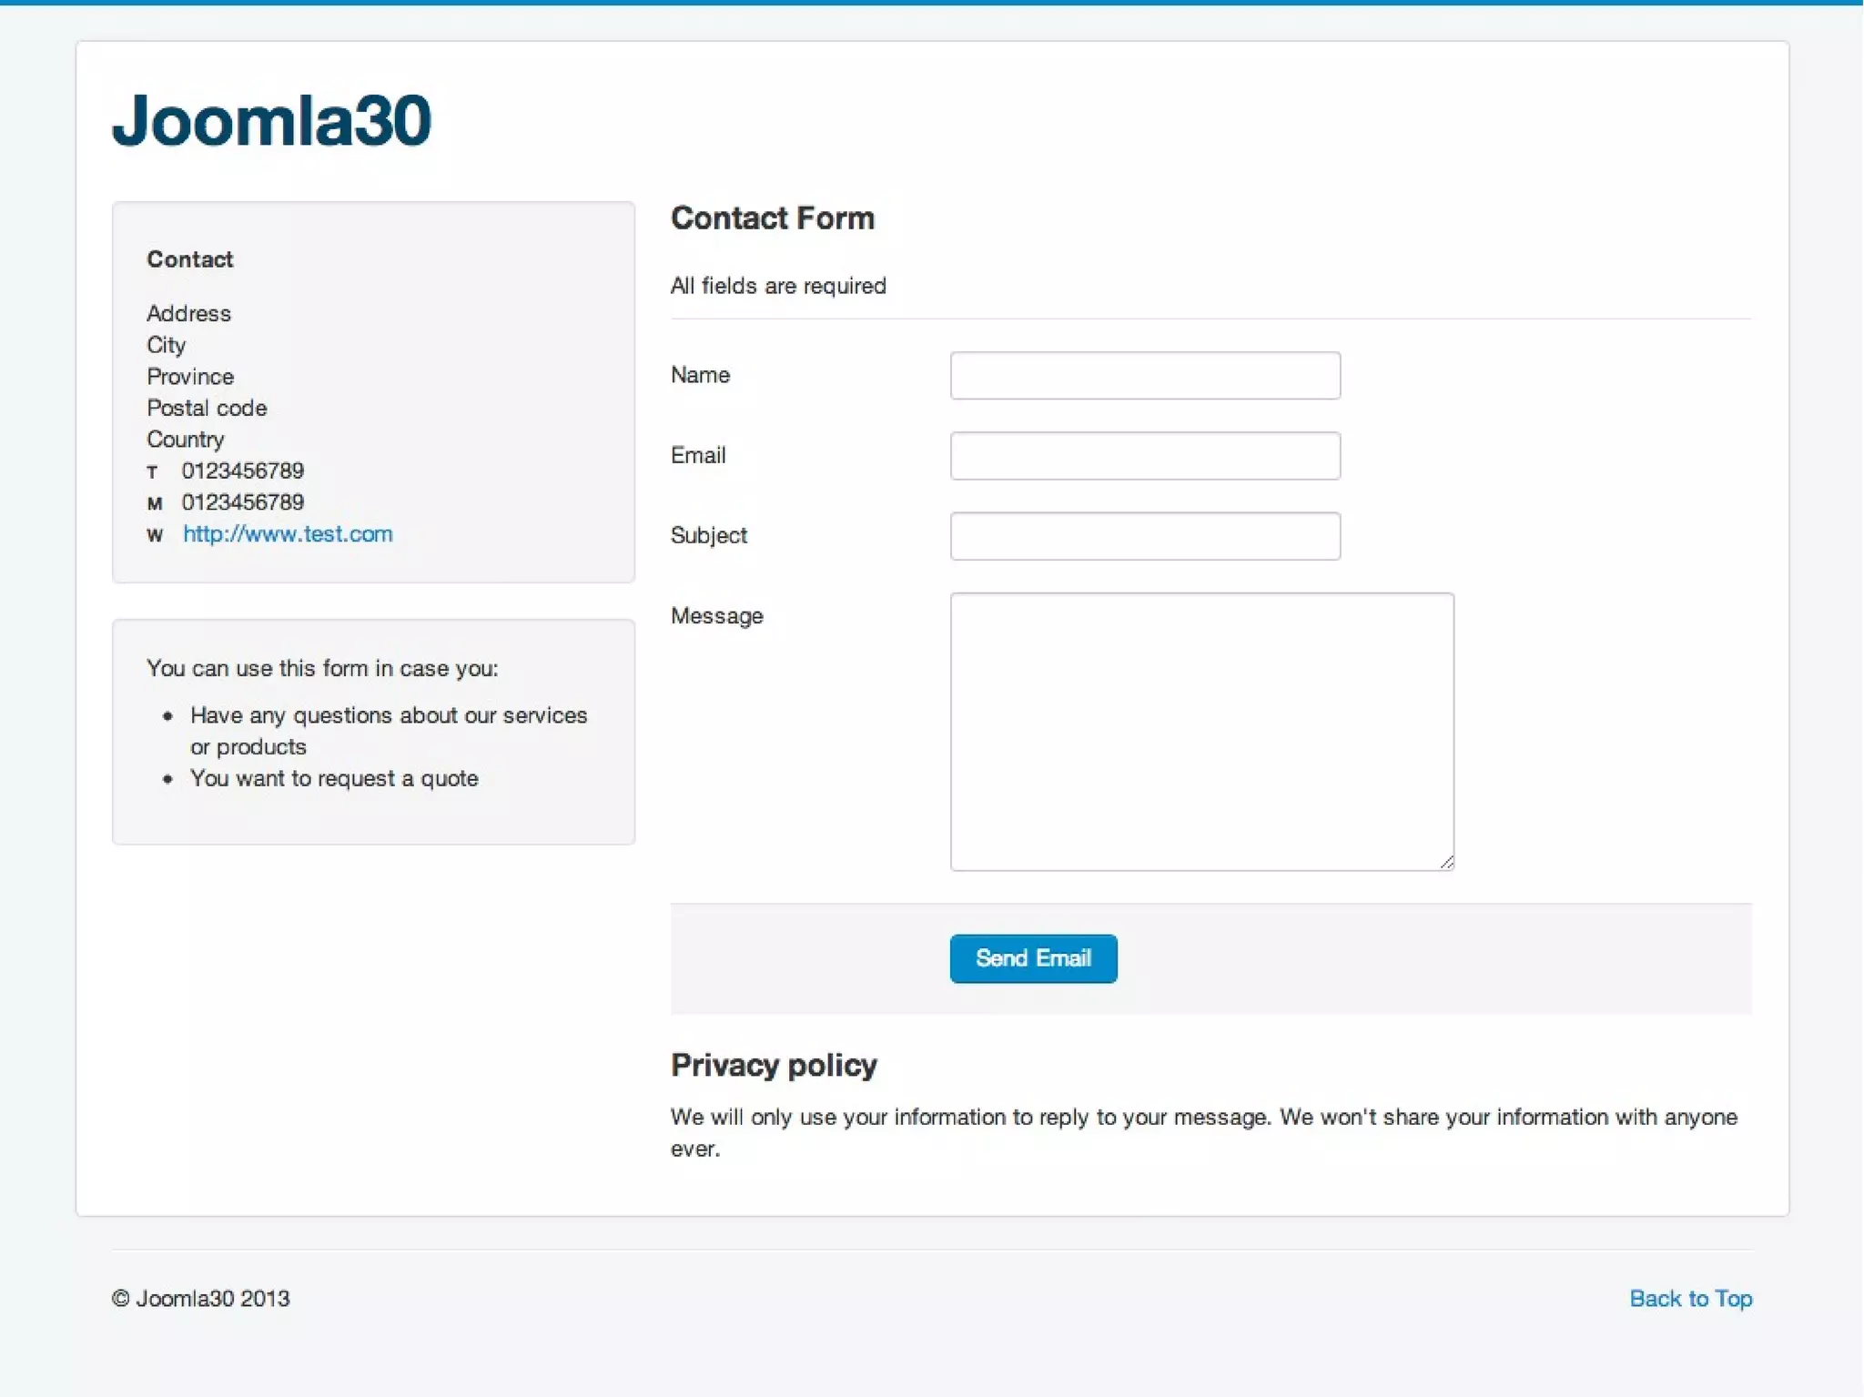Click the W website marker icon
Image resolution: width=1864 pixels, height=1397 pixels.
pyautogui.click(x=155, y=535)
